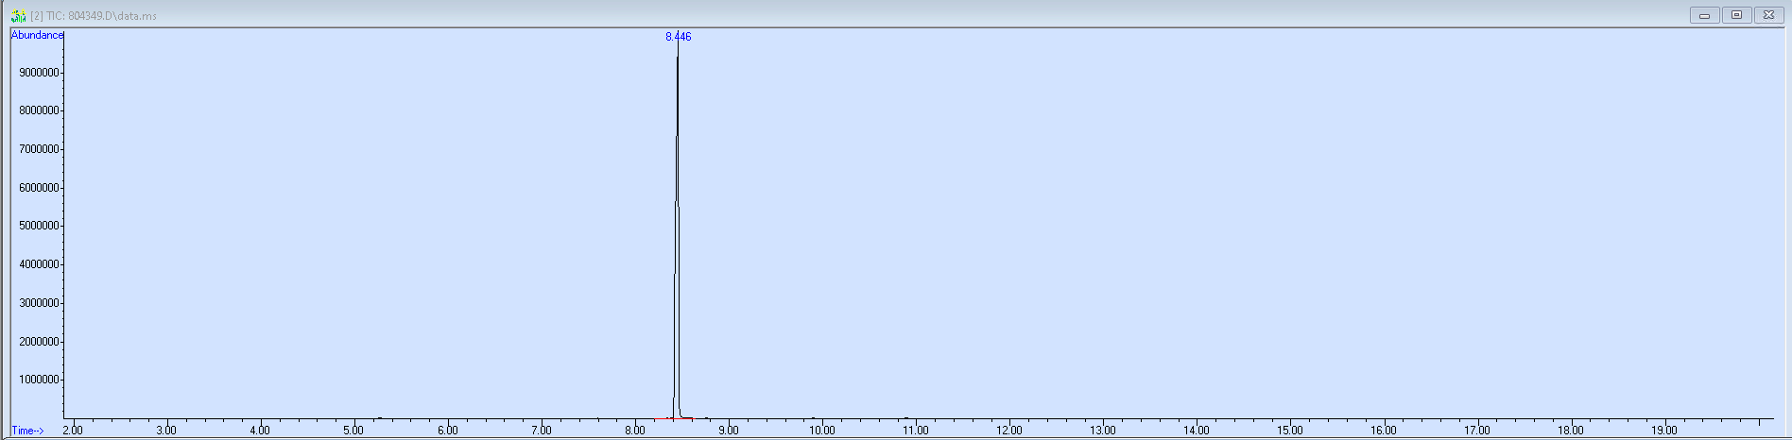Click the 18.00 time axis label

click(1571, 431)
